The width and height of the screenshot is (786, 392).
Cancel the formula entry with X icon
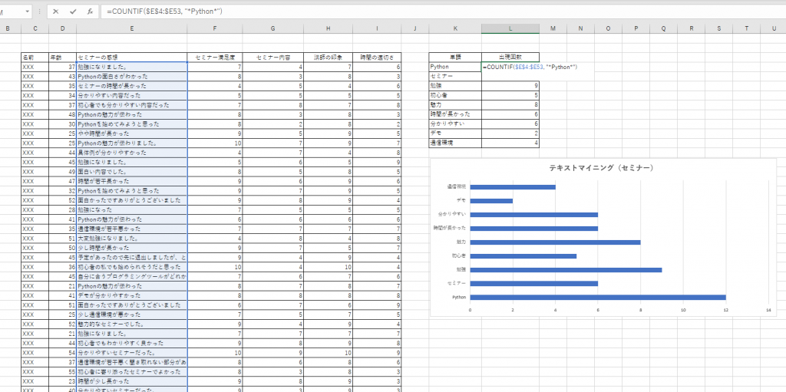55,12
